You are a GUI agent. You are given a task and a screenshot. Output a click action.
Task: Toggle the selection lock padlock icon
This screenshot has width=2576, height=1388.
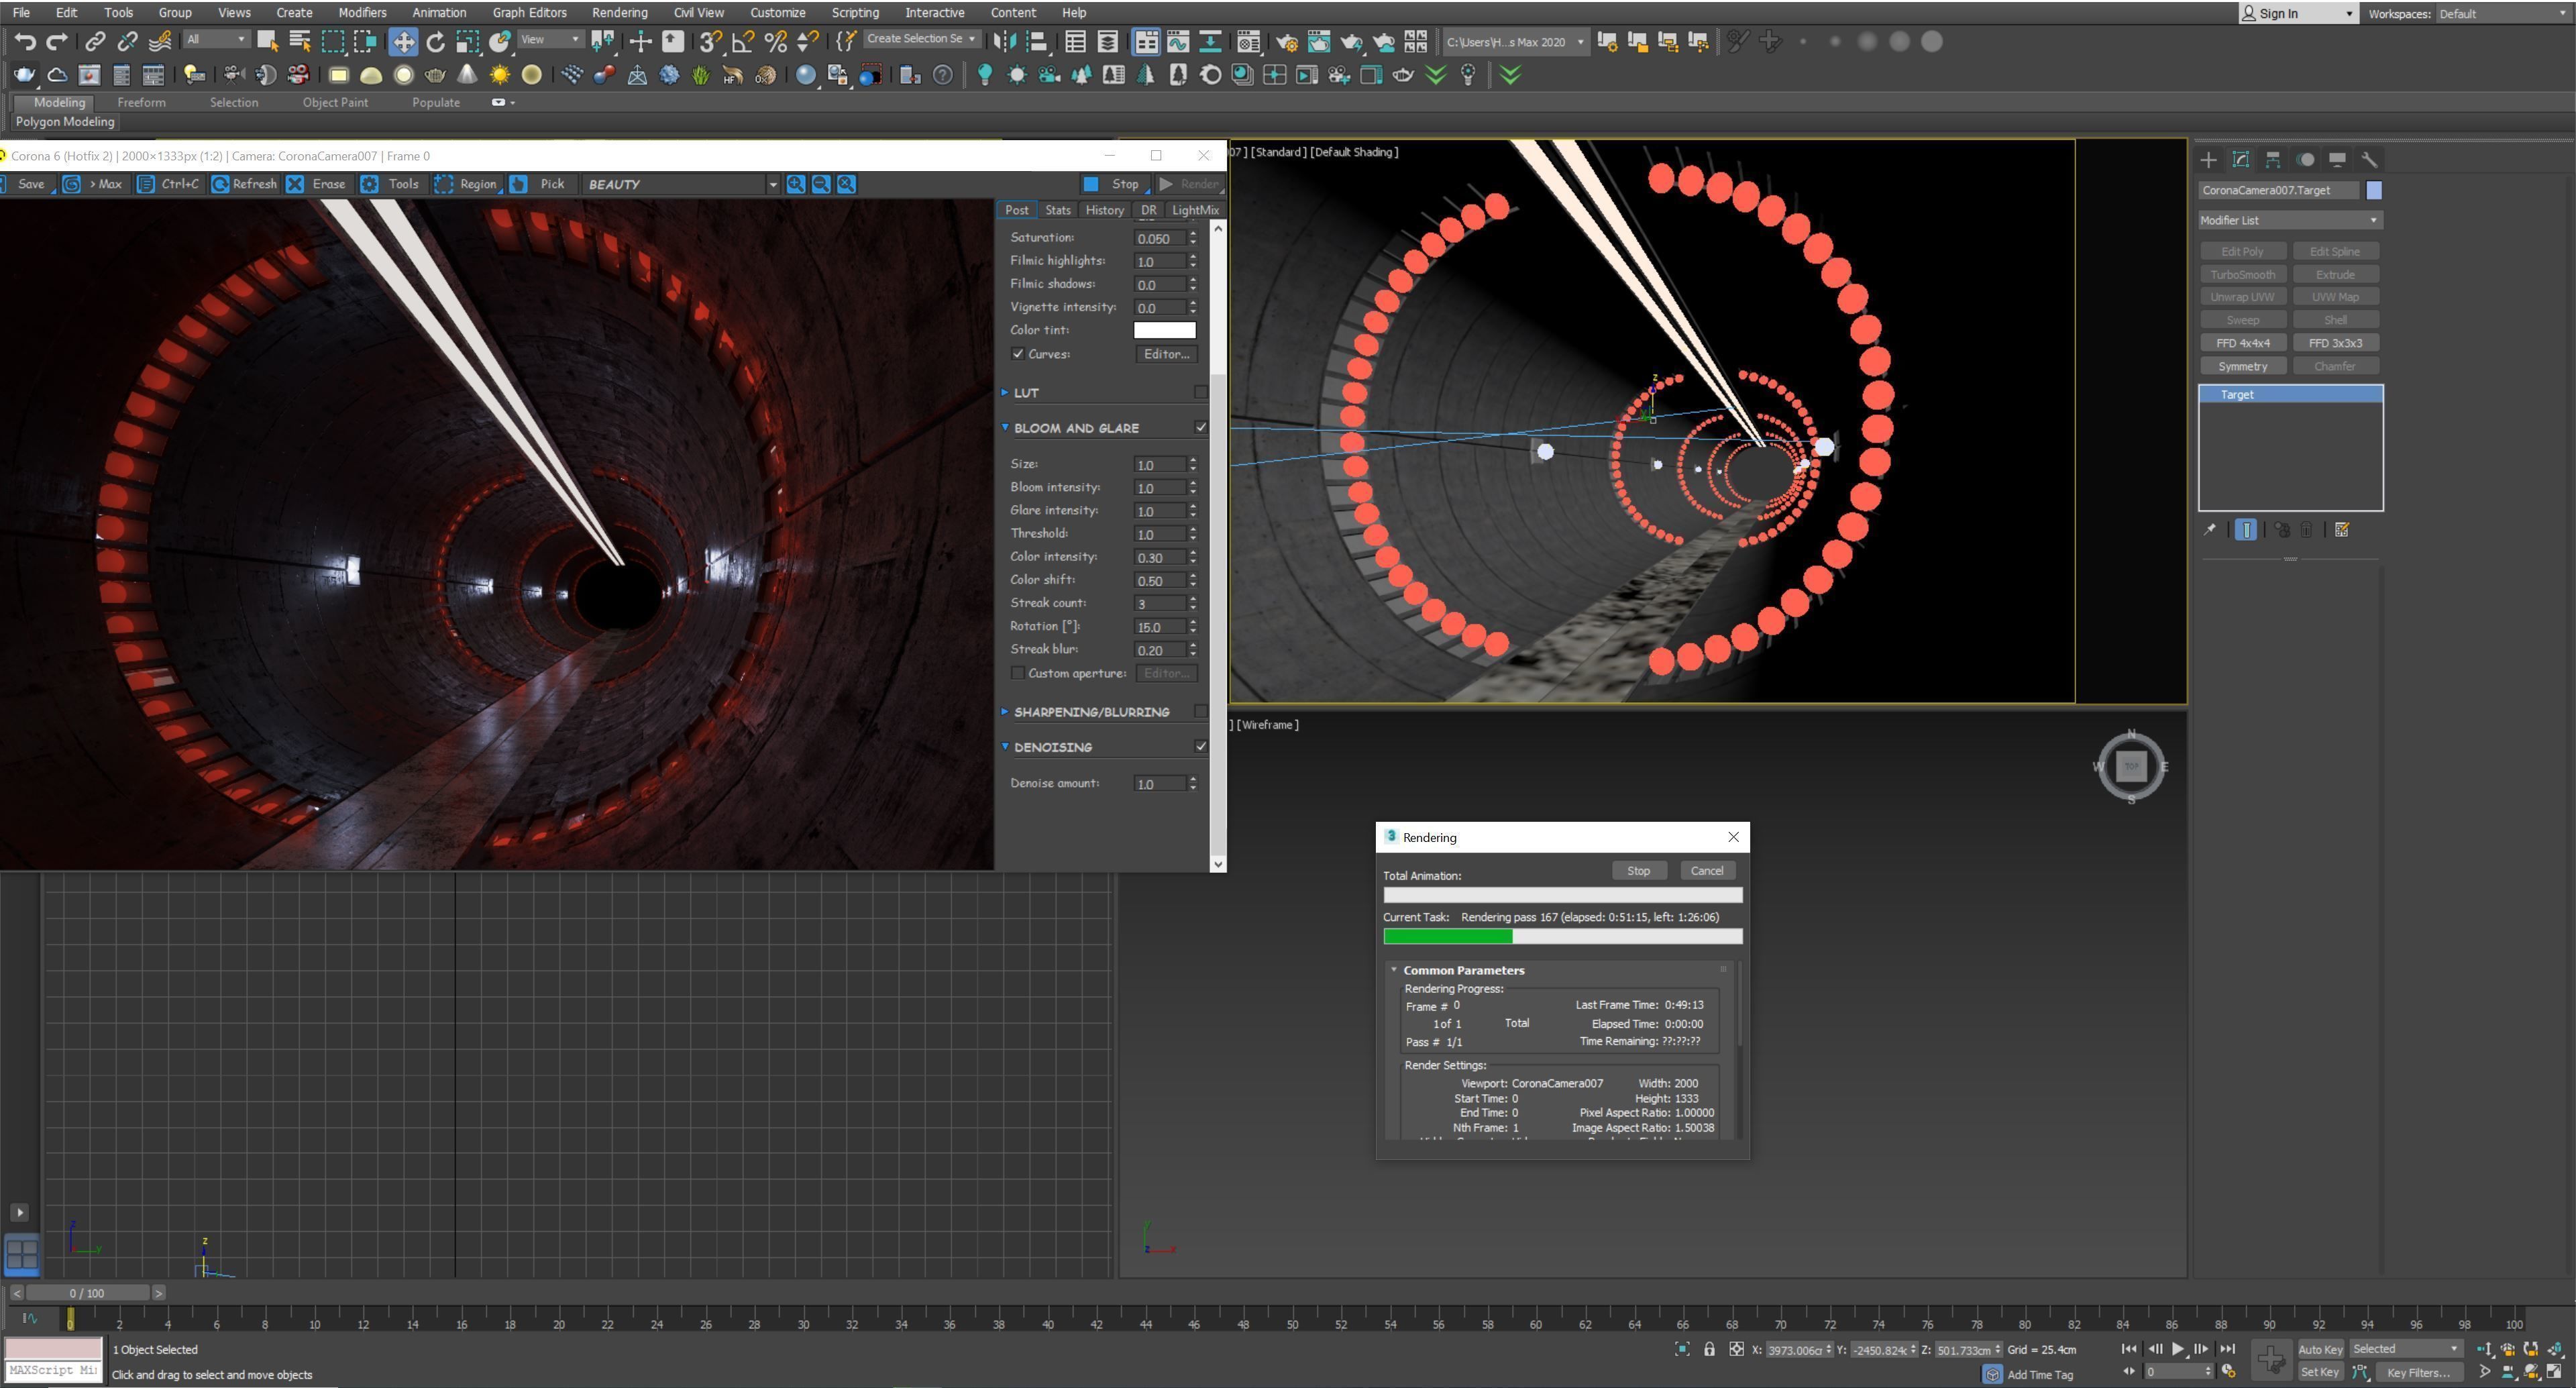tap(1710, 1349)
